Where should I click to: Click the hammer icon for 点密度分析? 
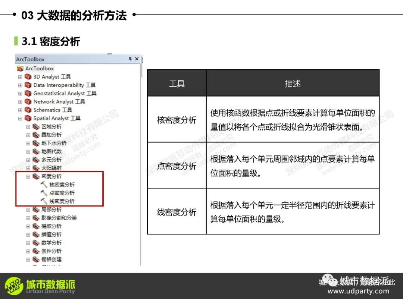click(44, 193)
